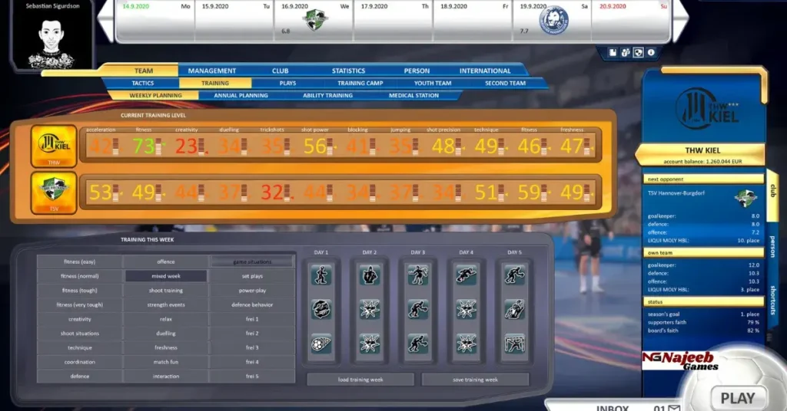Click the floppy disk save icon
The width and height of the screenshot is (787, 411).
click(x=613, y=53)
